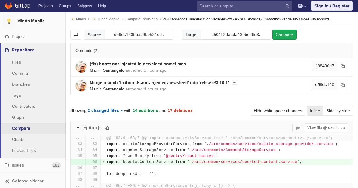Swap source and target revisions icon

pos(76,35)
